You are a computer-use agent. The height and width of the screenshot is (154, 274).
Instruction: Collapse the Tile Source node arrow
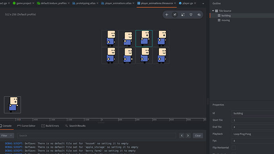[213, 11]
